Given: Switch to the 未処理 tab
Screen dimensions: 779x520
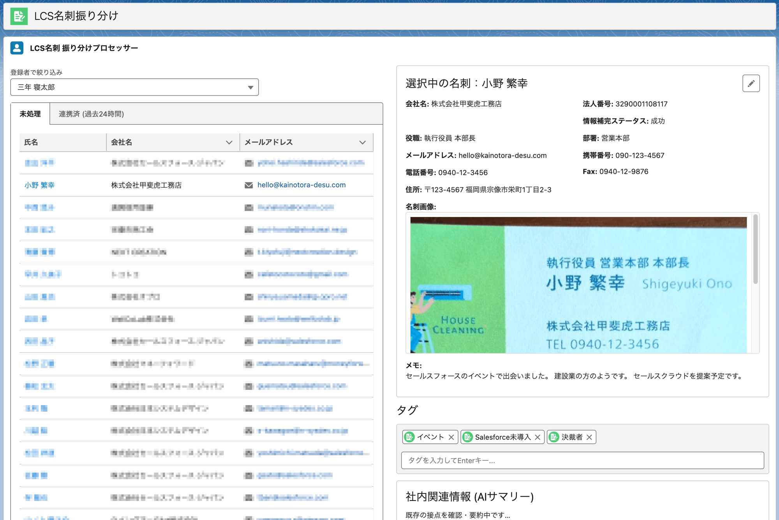Looking at the screenshot, I should tap(30, 114).
